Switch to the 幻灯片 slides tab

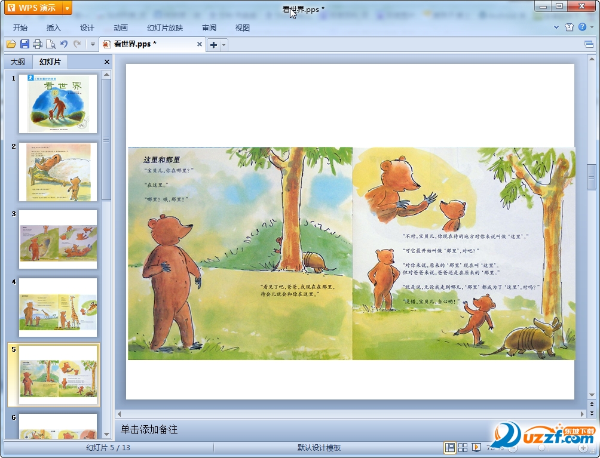(x=50, y=62)
